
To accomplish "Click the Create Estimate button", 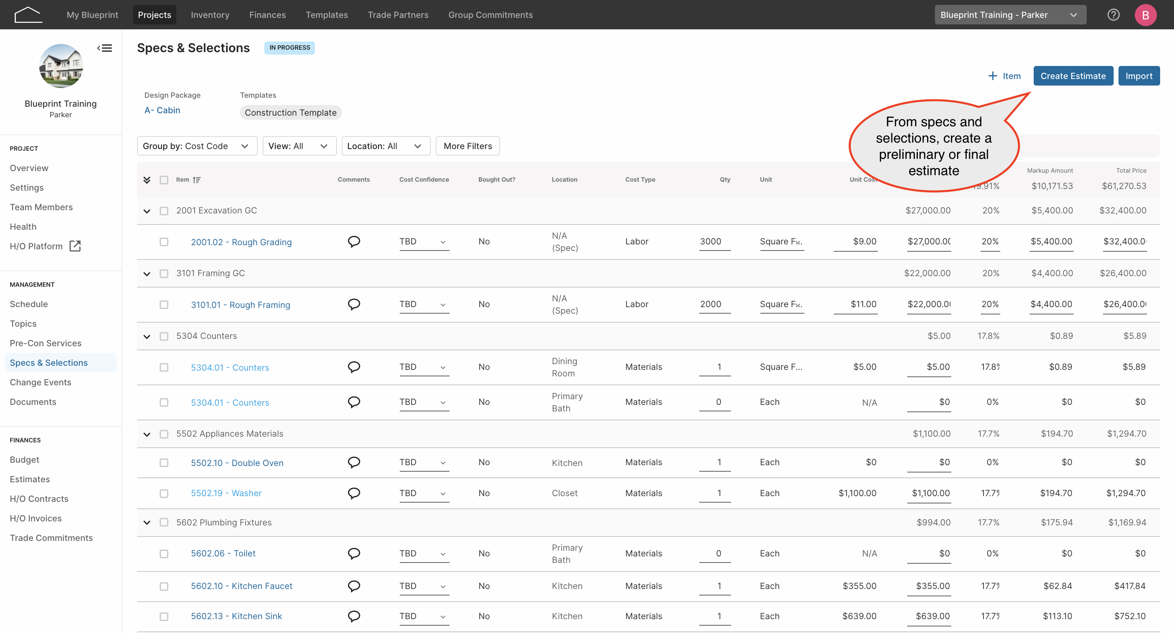I will click(1073, 76).
